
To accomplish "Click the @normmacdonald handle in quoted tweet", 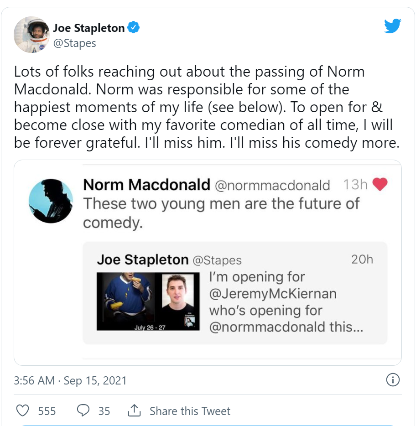I will (272, 185).
